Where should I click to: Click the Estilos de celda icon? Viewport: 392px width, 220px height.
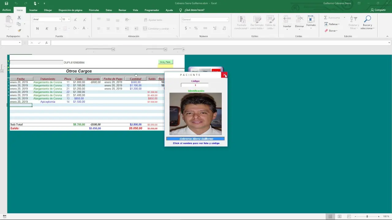pyautogui.click(x=270, y=20)
